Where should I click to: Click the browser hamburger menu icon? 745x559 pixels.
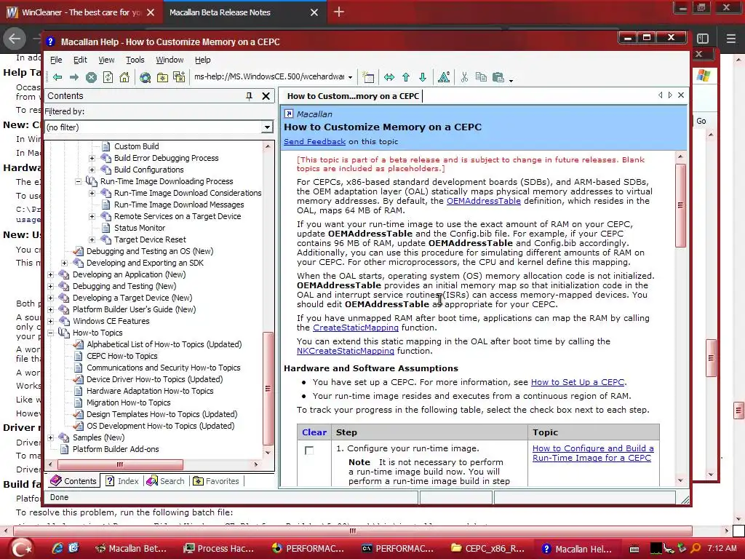tap(731, 39)
